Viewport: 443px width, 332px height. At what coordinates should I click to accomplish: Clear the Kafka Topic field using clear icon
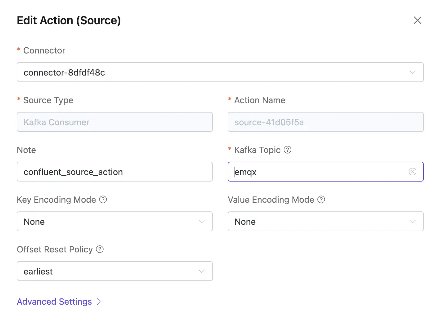click(x=412, y=172)
